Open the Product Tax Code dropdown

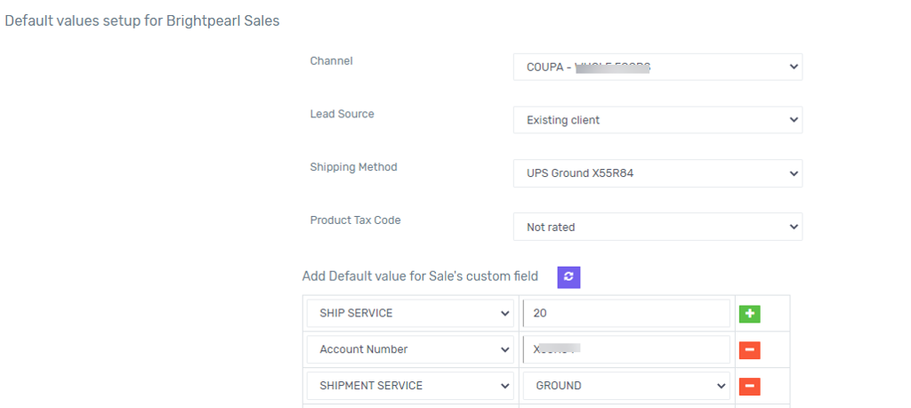[657, 227]
